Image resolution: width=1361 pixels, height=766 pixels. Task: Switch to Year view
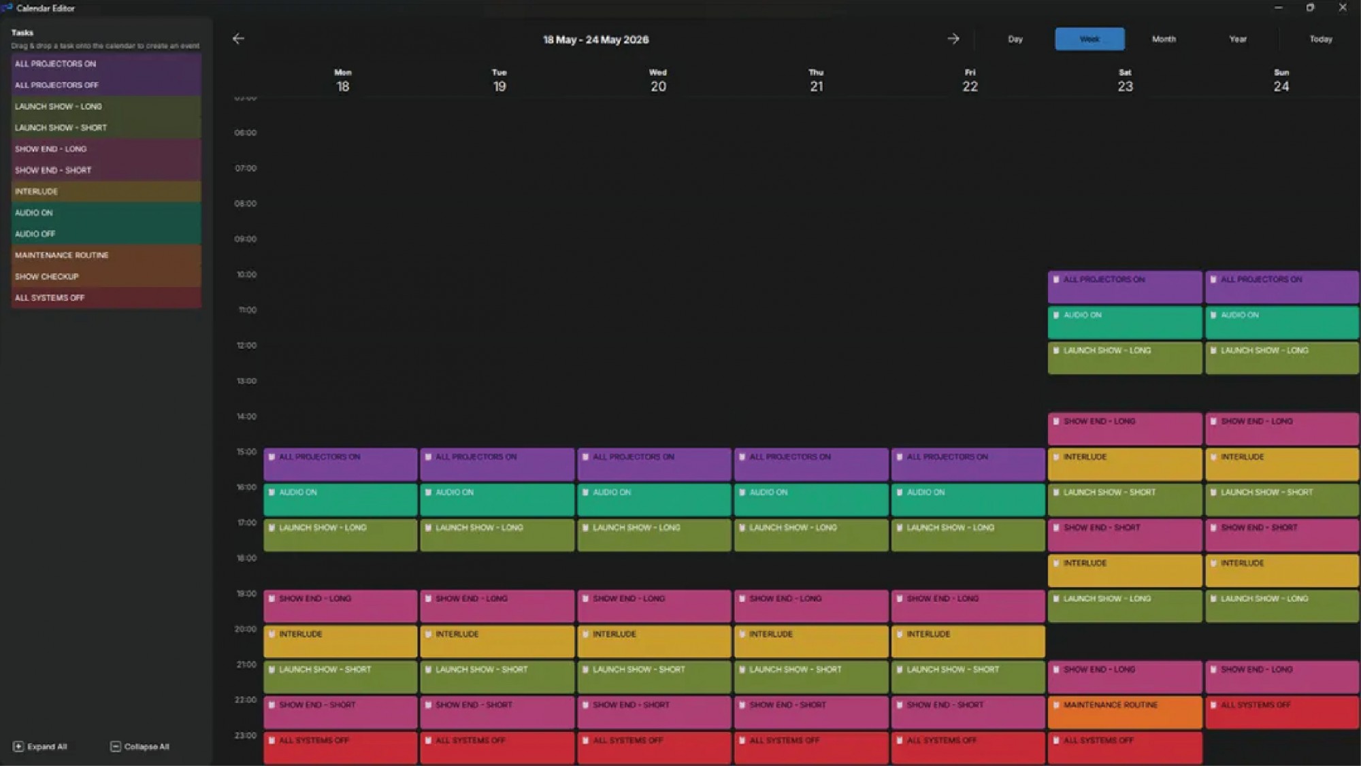pos(1238,39)
